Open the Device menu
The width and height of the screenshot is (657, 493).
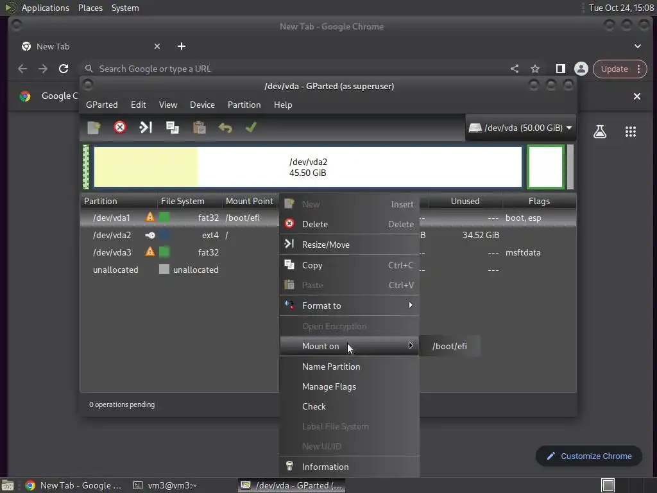point(202,105)
